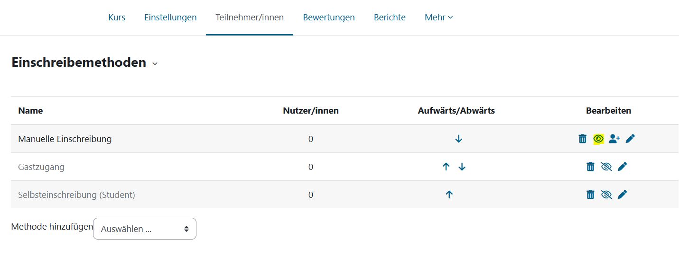Expand the Mehr menu

(x=438, y=18)
